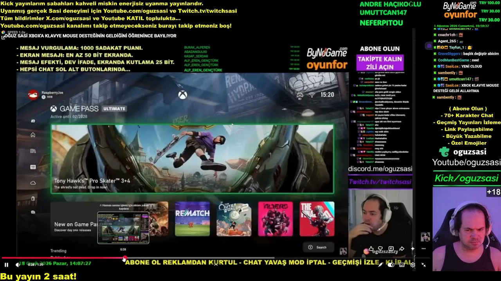
Task: Open Home icon in Xbox sidebar
Action: point(33,135)
